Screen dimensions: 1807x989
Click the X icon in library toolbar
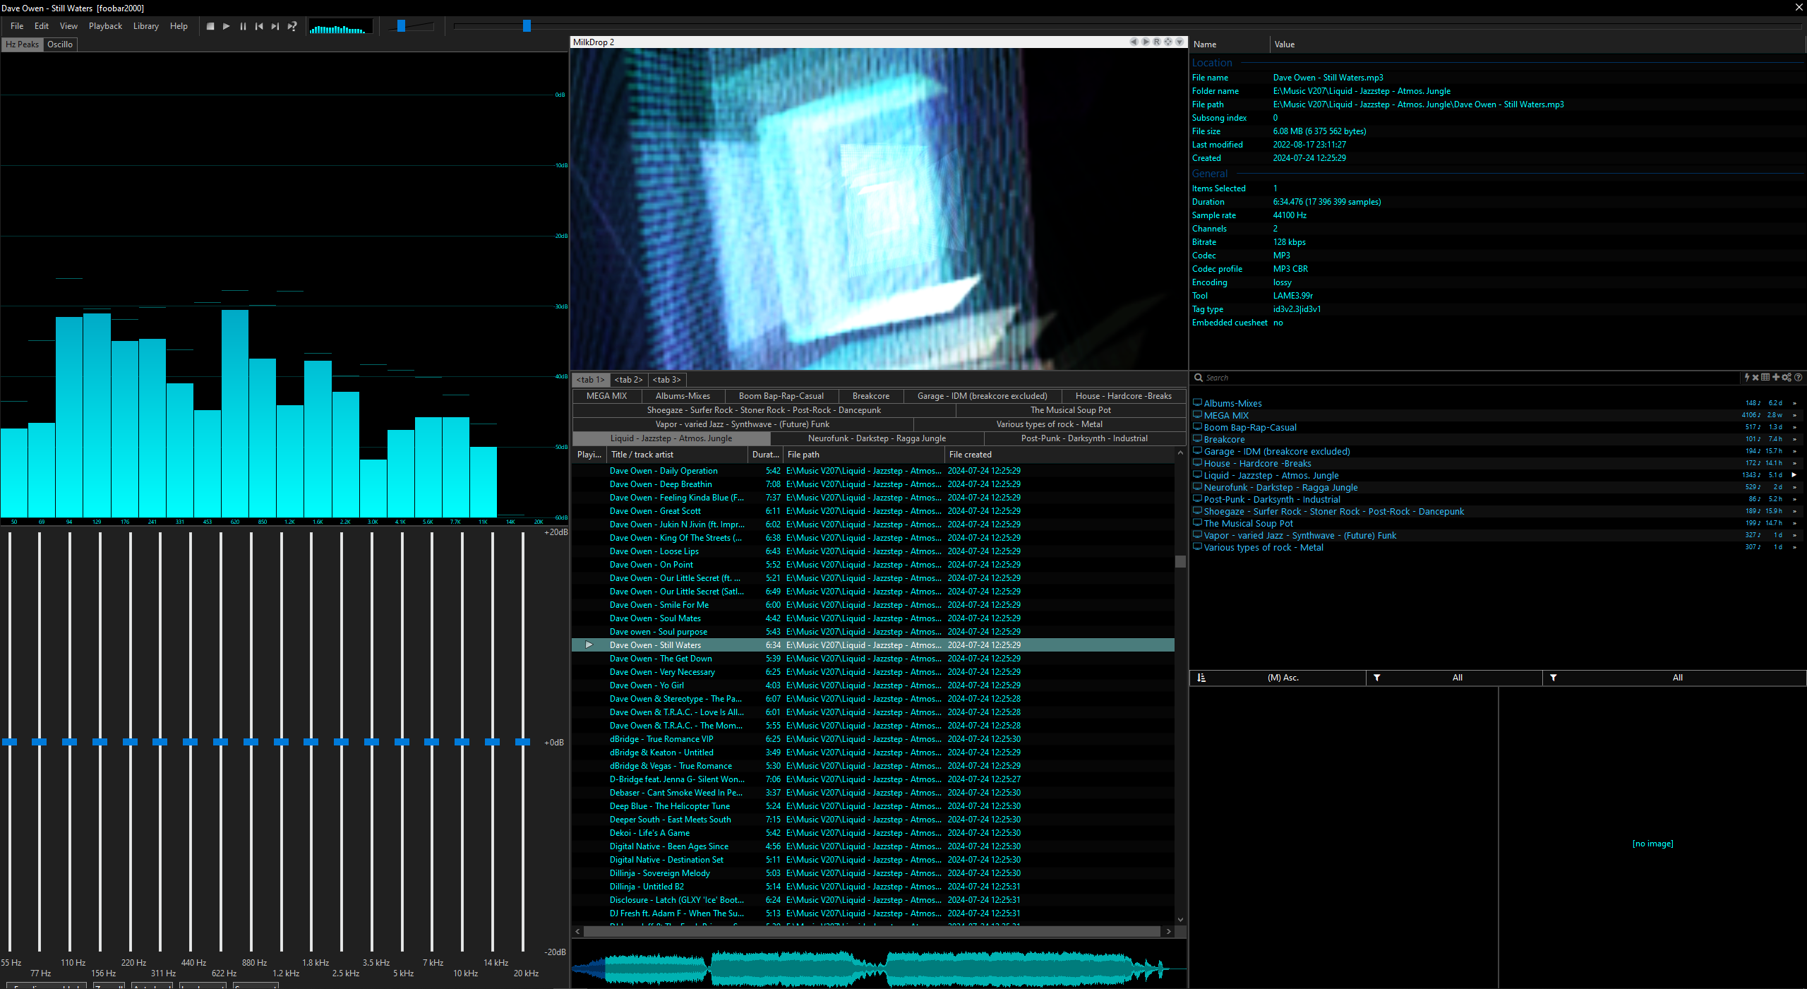point(1755,378)
